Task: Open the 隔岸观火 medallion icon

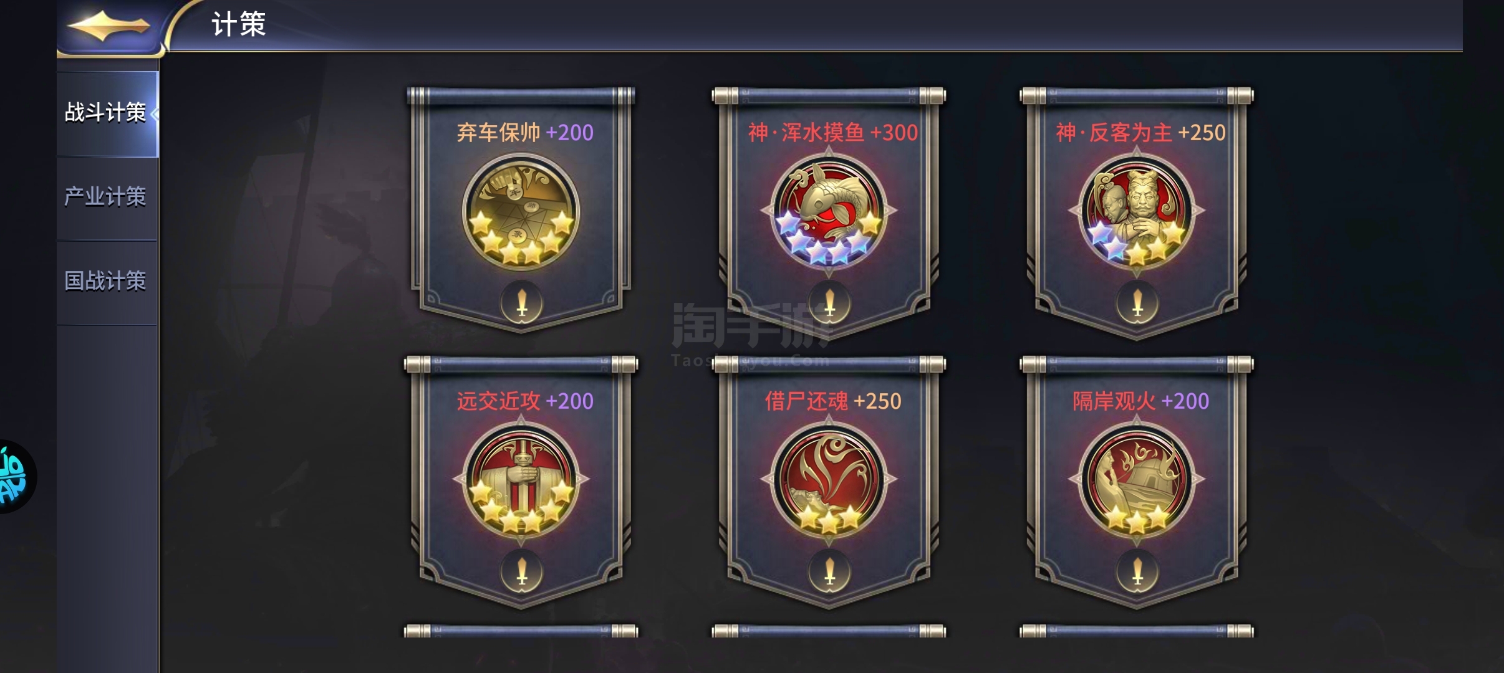Action: click(1136, 479)
